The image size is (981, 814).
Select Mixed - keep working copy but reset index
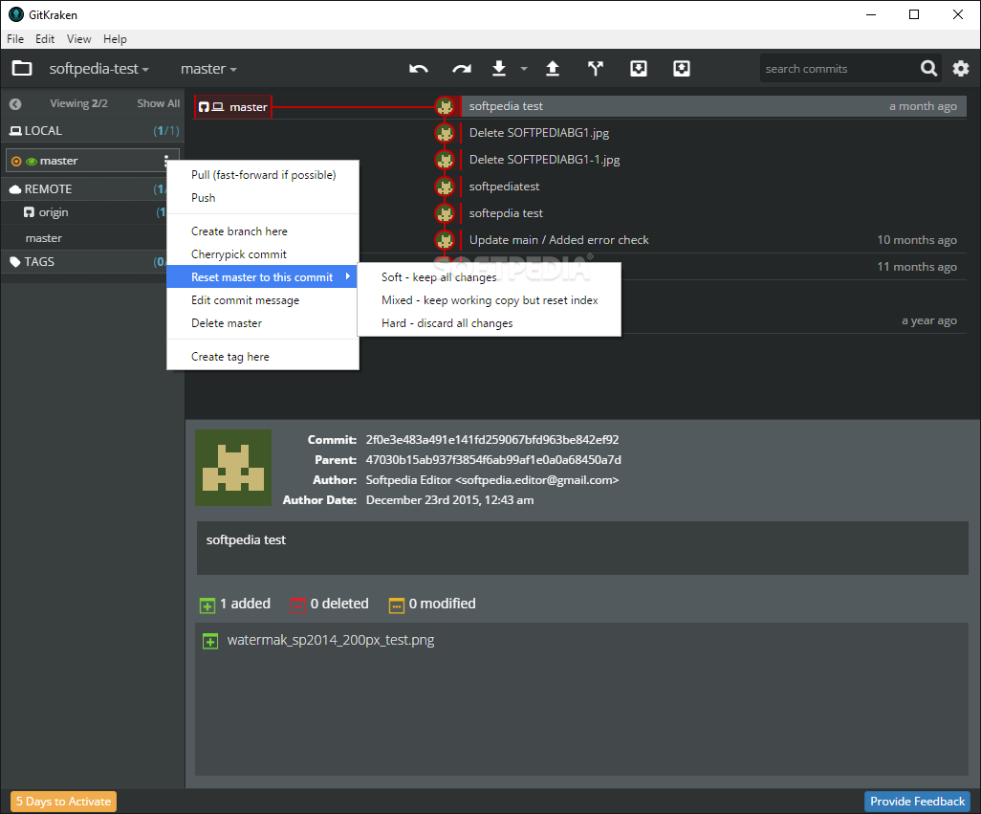coord(490,300)
